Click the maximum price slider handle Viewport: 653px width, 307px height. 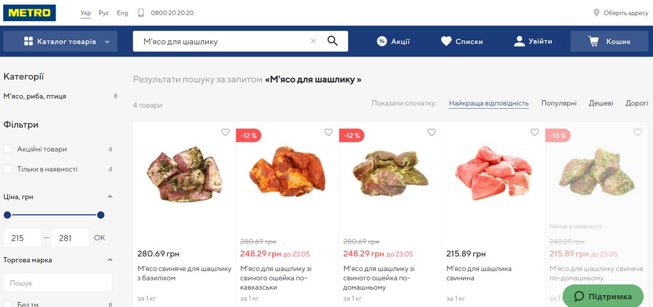tap(101, 215)
